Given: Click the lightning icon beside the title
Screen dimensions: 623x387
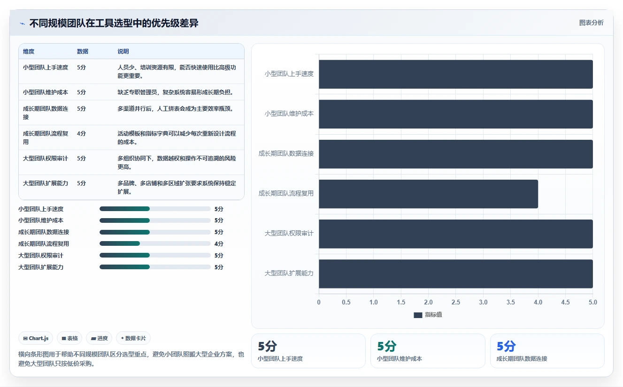Looking at the screenshot, I should coord(22,23).
